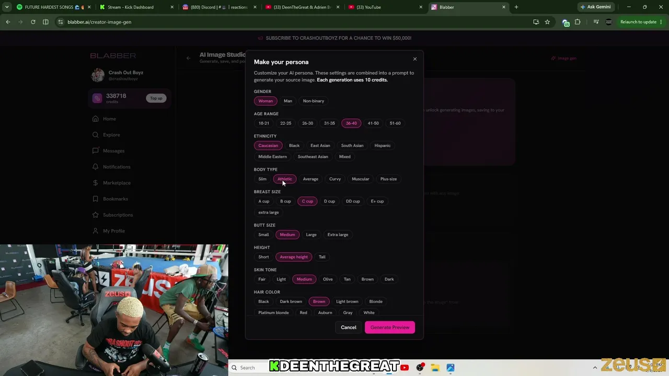Click the install app icon in address bar
Viewport: 669px width, 376px height.
coord(536,22)
